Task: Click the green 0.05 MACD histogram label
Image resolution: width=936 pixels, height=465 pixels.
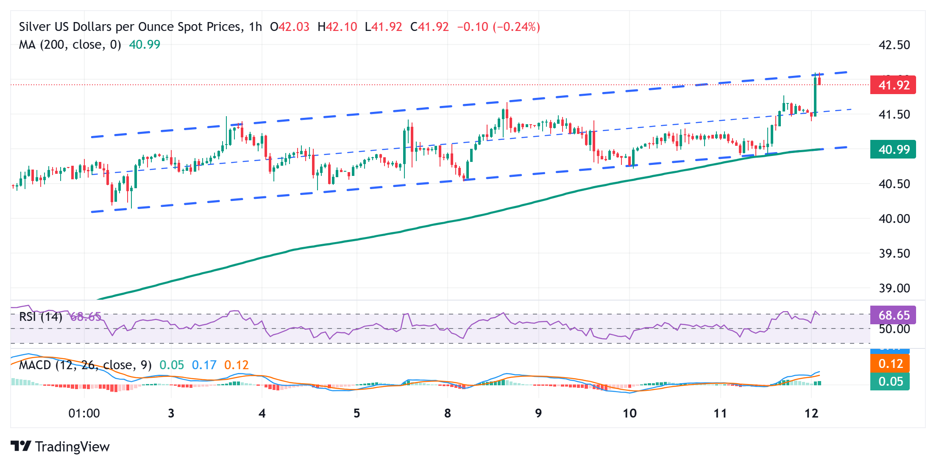Action: pos(890,381)
